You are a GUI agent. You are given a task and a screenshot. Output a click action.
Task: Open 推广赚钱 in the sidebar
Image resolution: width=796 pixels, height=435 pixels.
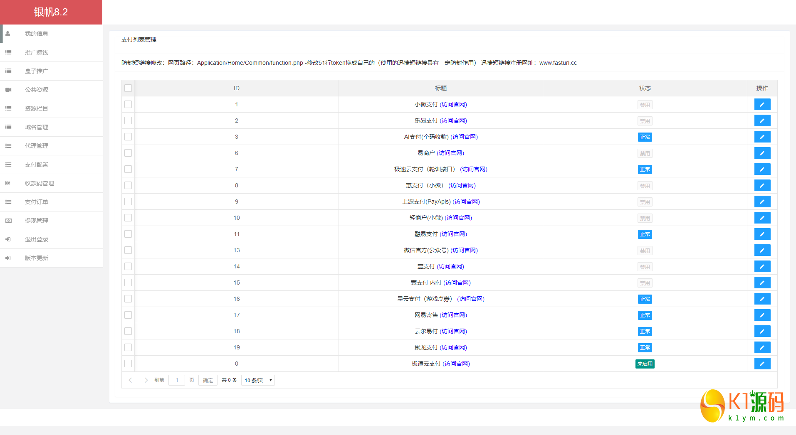pos(52,52)
